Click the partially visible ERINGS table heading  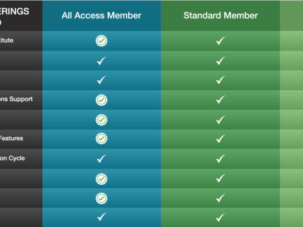(14, 11)
